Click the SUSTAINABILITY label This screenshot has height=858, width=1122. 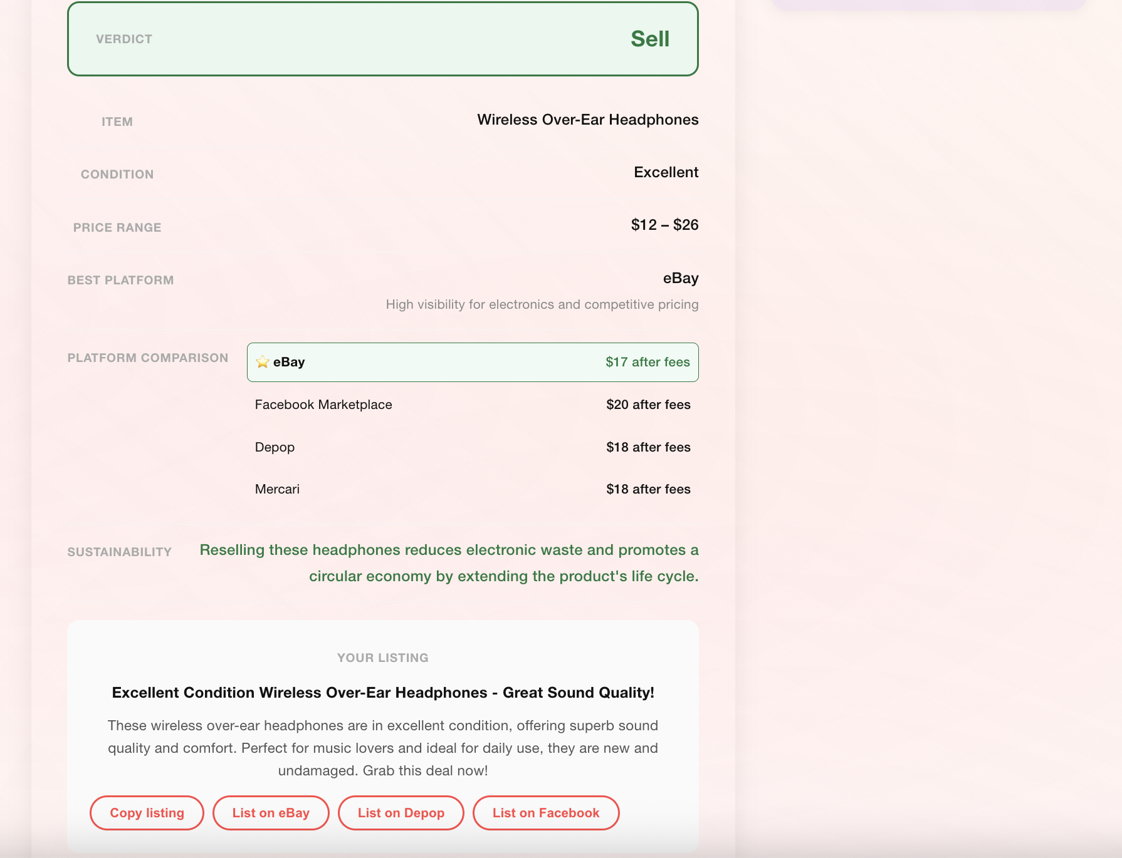[x=120, y=552]
